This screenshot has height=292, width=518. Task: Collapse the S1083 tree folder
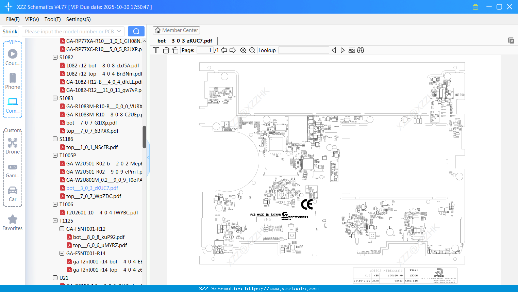point(55,98)
